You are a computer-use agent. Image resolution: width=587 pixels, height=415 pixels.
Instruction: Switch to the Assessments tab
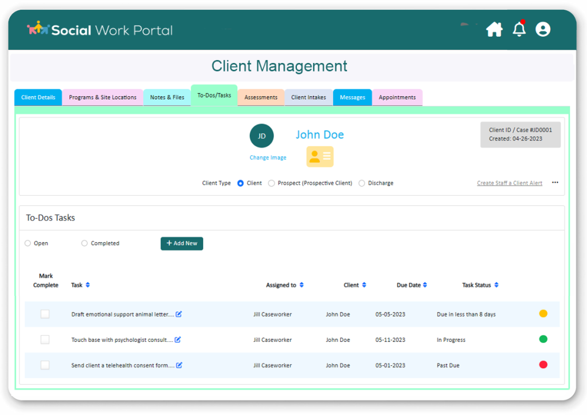point(260,97)
